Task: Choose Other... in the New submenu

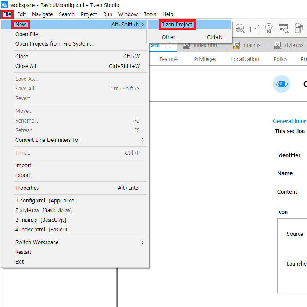Action: click(189, 37)
